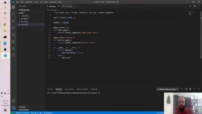Switch to the PROBLEMS panel tab

[94, 89]
